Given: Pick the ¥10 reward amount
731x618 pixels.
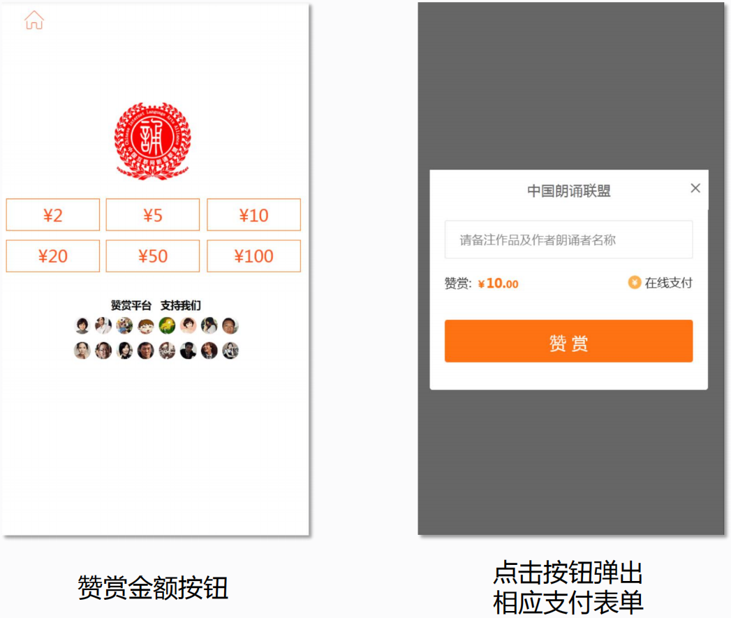Looking at the screenshot, I should (x=253, y=215).
